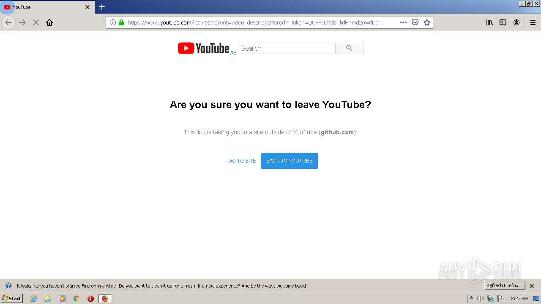
Task: Select the YouTube tab
Action: pos(47,7)
